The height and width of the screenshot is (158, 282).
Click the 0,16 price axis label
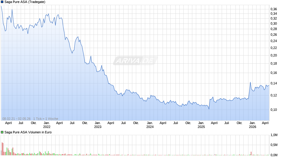(274, 73)
